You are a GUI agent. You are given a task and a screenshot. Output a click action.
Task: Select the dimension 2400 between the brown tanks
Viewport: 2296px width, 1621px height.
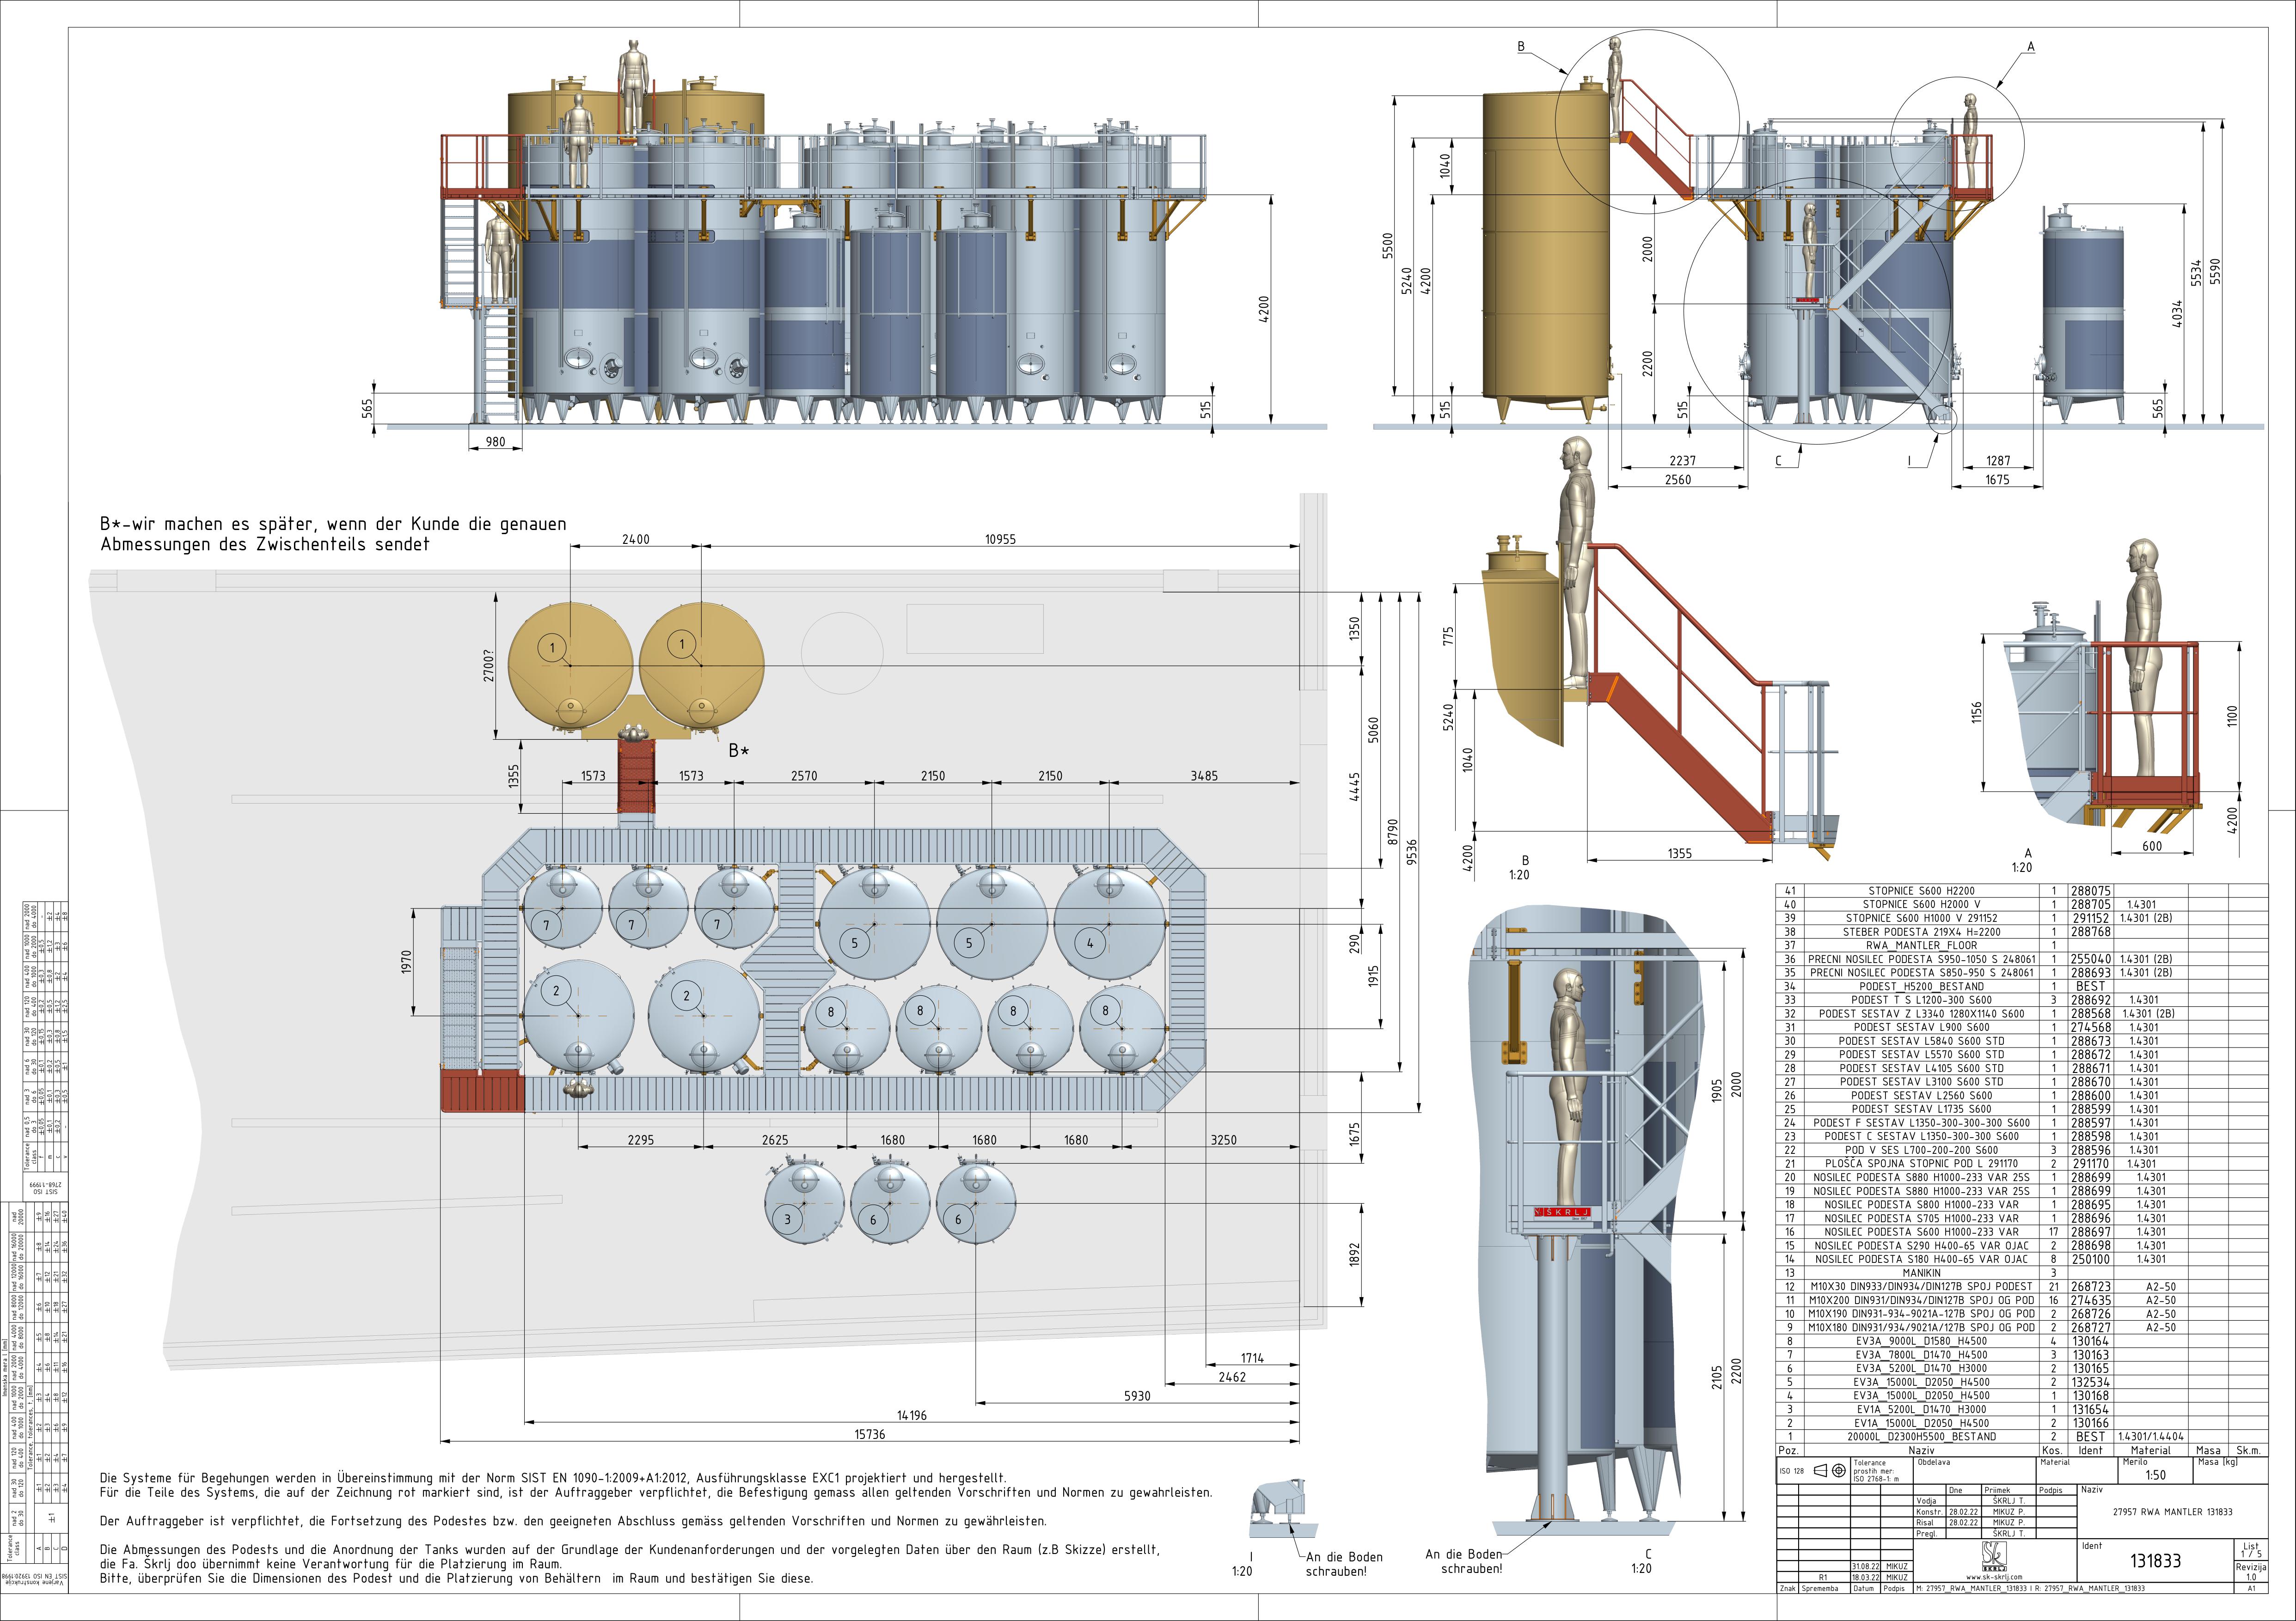coord(635,540)
